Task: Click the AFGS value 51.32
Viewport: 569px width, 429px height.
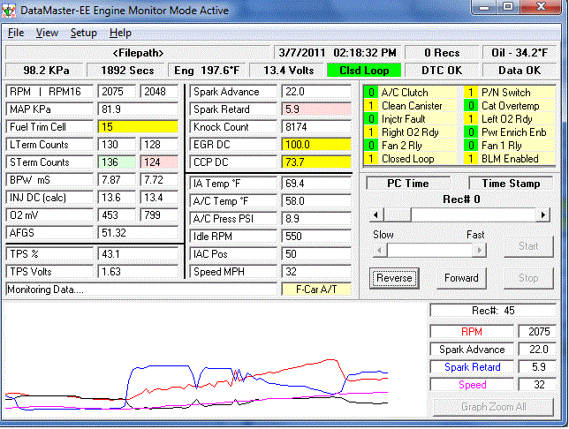Action: tap(138, 233)
